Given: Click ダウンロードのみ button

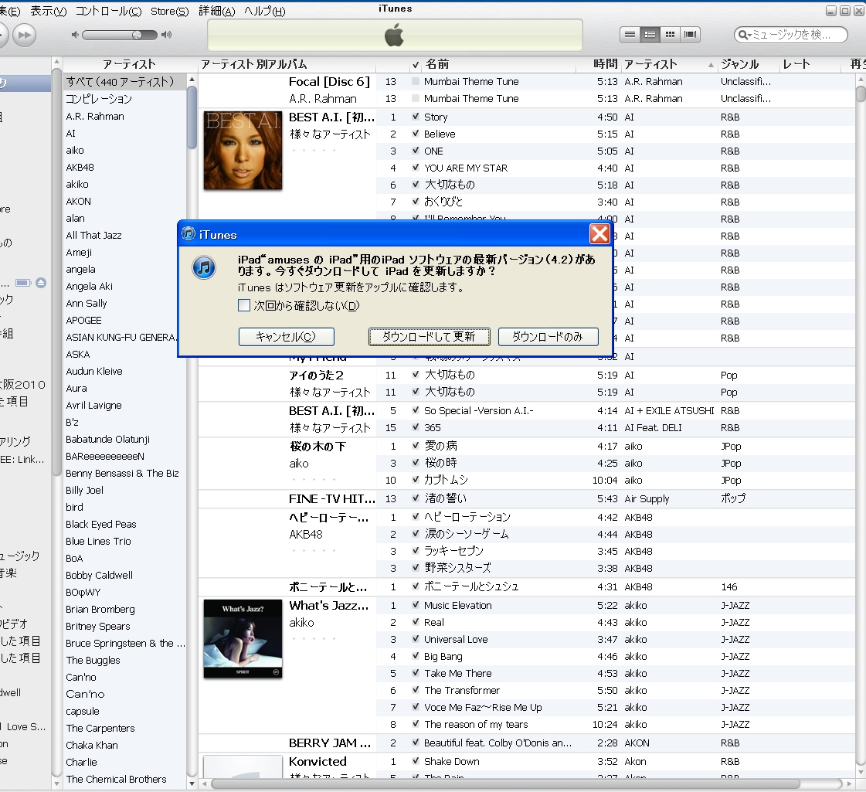Looking at the screenshot, I should pyautogui.click(x=548, y=337).
